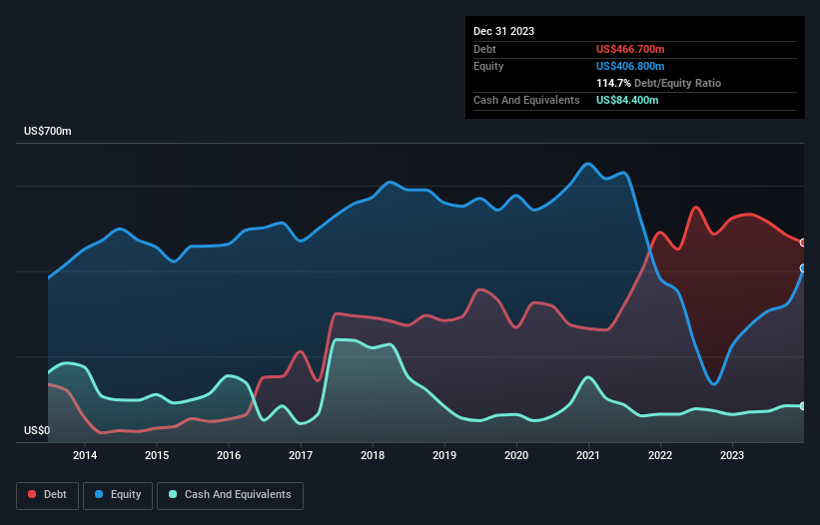Click the 2021 x-axis label

[588, 455]
